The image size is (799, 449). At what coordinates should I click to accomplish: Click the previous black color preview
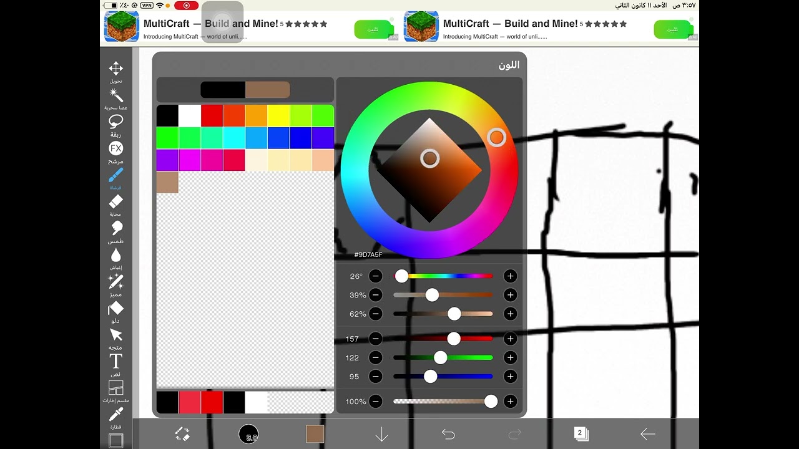click(x=223, y=90)
